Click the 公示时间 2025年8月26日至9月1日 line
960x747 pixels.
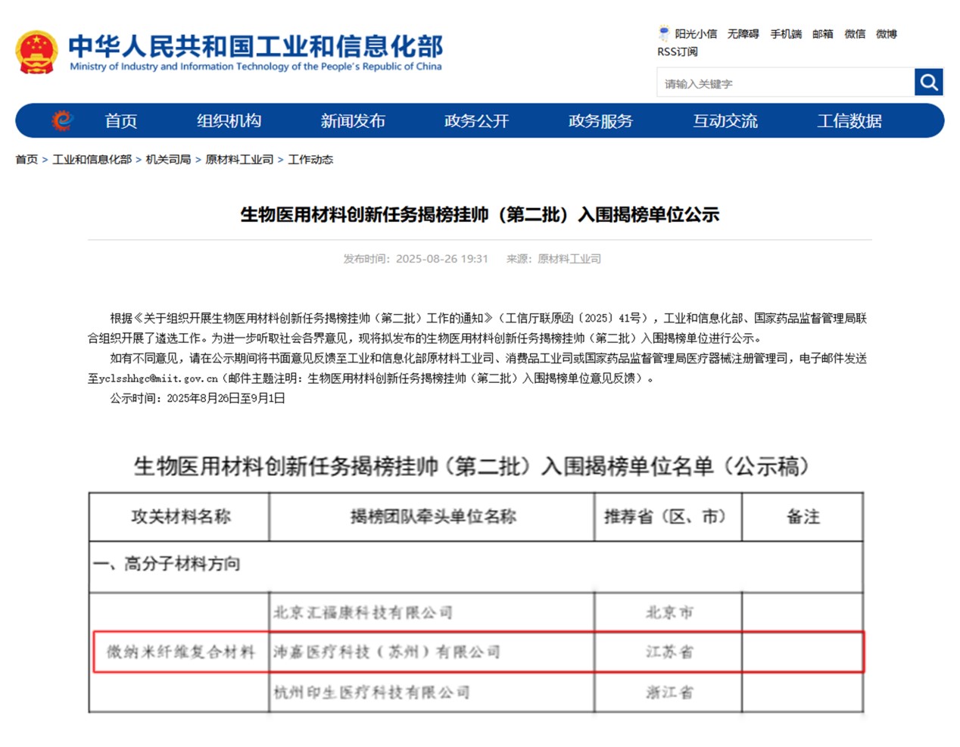[x=198, y=398]
